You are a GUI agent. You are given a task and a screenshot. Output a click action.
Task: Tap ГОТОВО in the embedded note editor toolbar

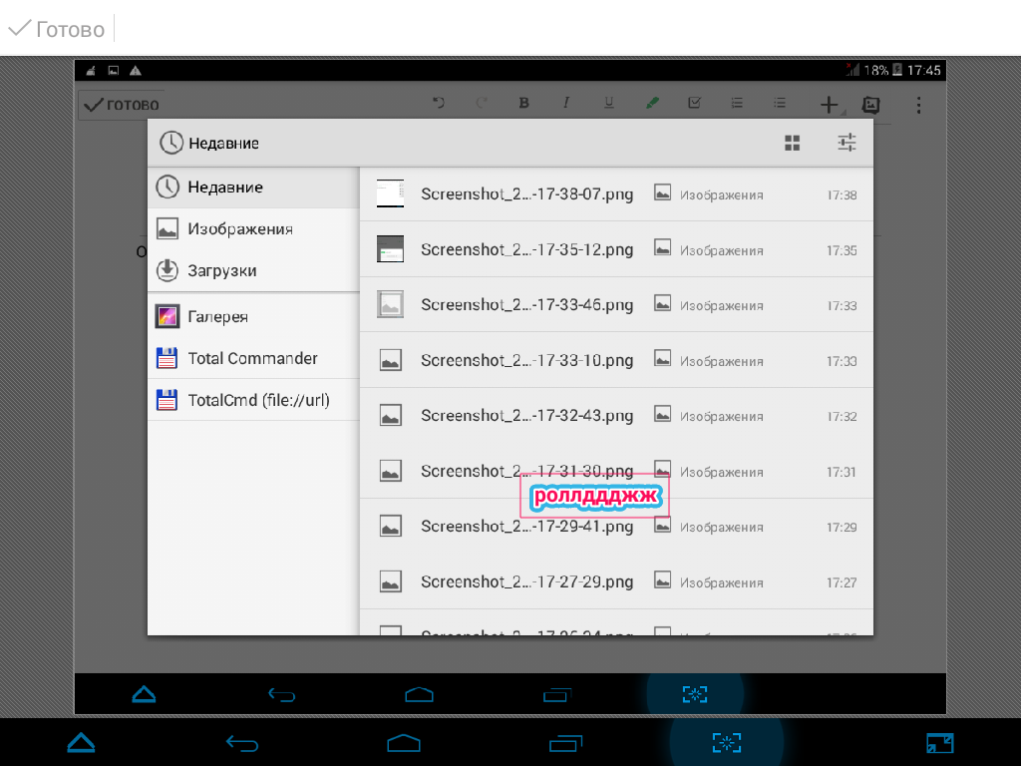point(122,105)
